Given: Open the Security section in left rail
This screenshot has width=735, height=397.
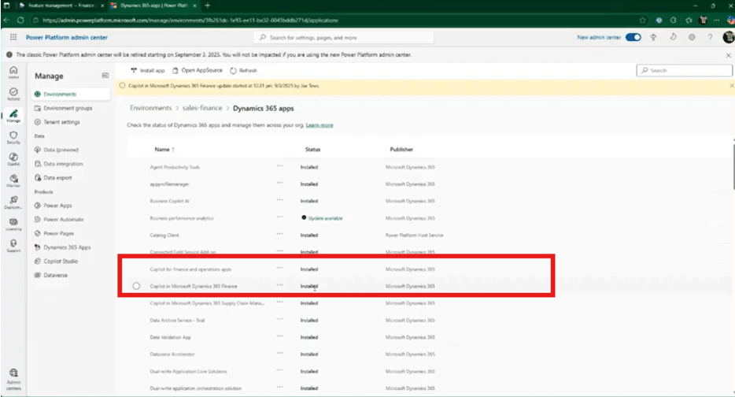Looking at the screenshot, I should point(13,137).
